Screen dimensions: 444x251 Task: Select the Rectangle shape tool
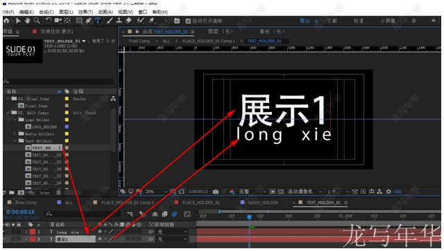[79, 21]
